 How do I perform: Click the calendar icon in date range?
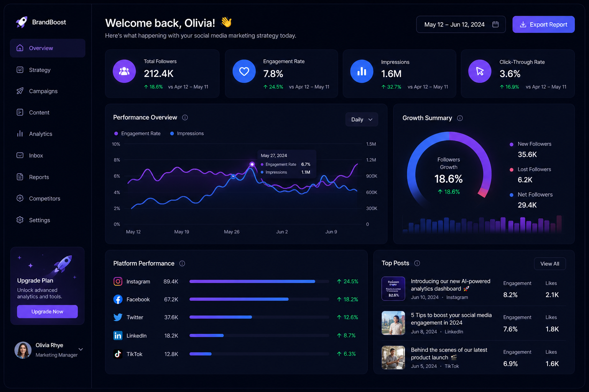(x=495, y=24)
